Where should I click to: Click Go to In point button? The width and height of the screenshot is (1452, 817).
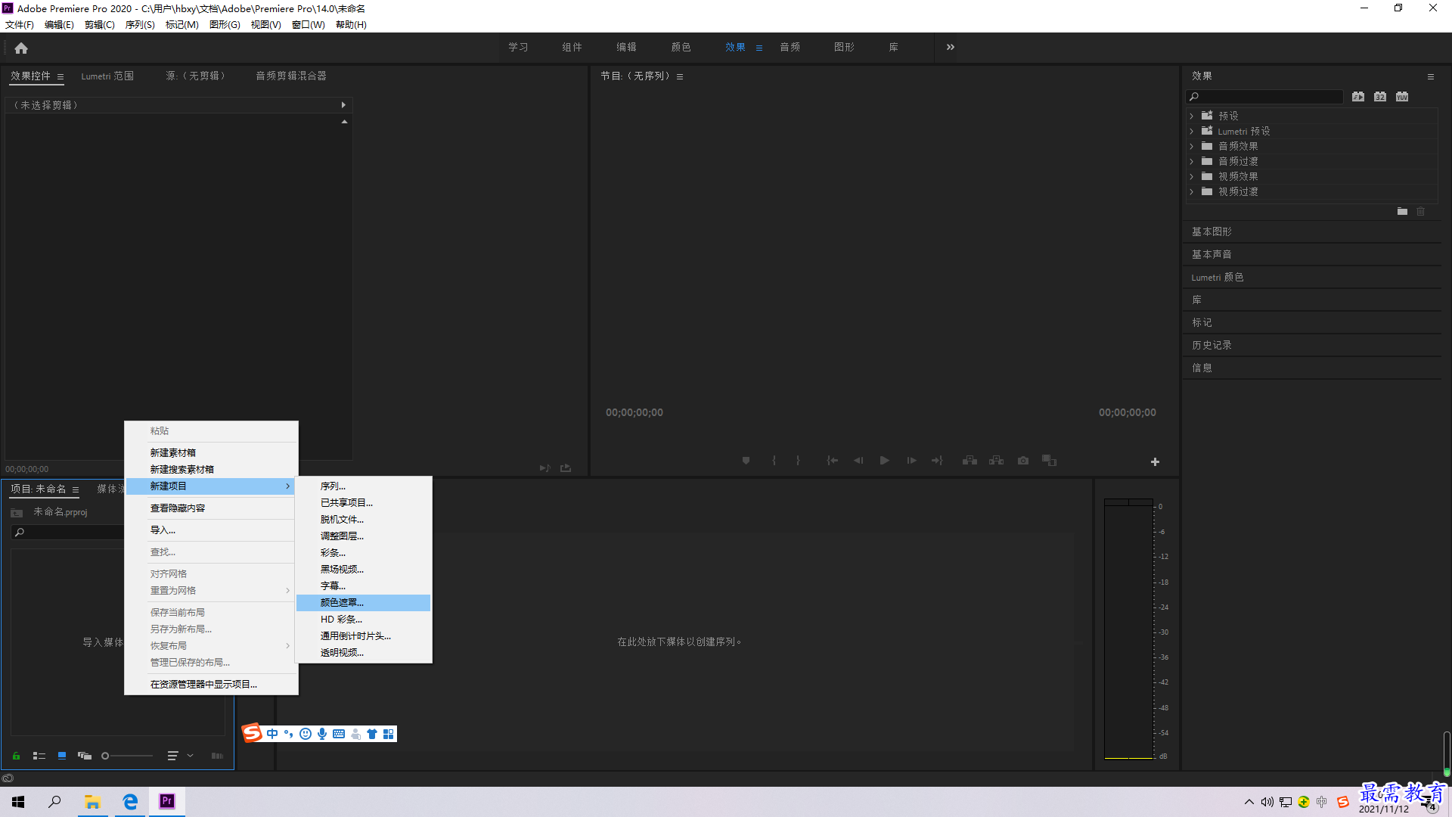pyautogui.click(x=832, y=461)
